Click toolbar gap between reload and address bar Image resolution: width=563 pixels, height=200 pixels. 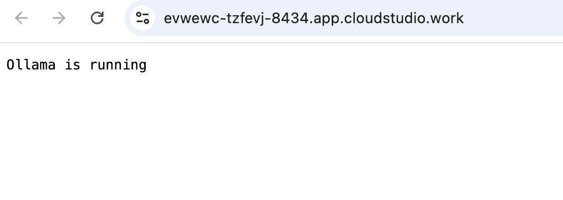tap(115, 18)
